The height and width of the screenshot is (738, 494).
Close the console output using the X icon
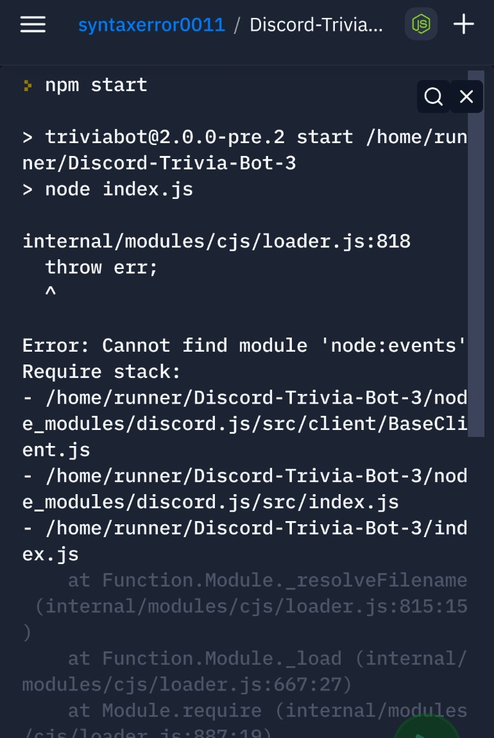[466, 96]
